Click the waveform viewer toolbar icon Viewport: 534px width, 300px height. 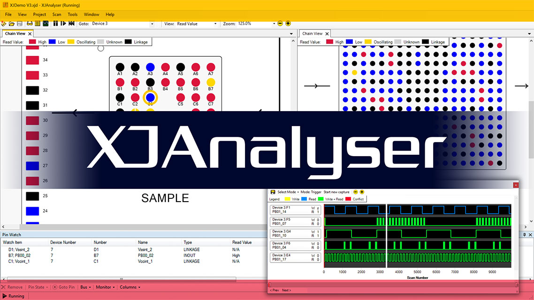click(x=46, y=23)
